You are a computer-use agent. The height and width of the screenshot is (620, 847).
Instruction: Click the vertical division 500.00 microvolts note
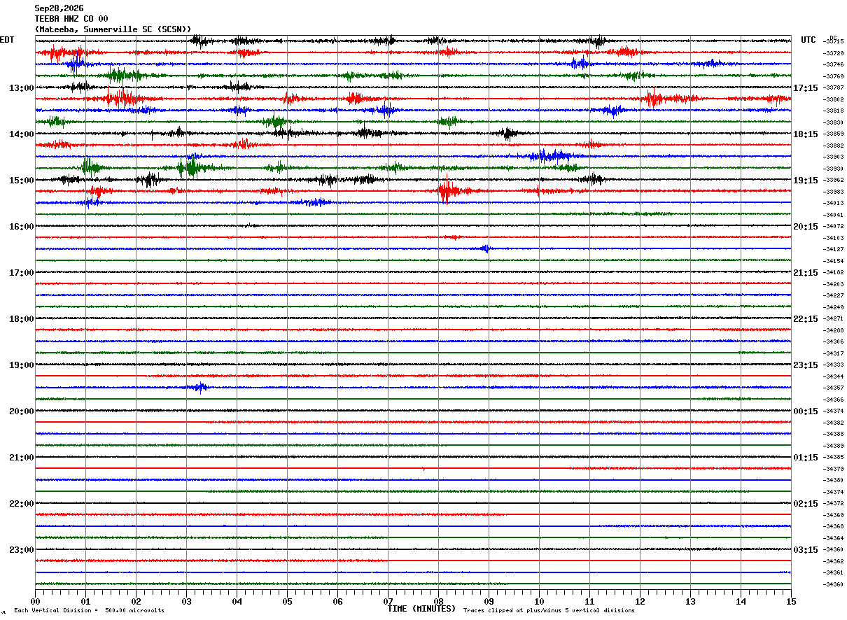pos(89,610)
